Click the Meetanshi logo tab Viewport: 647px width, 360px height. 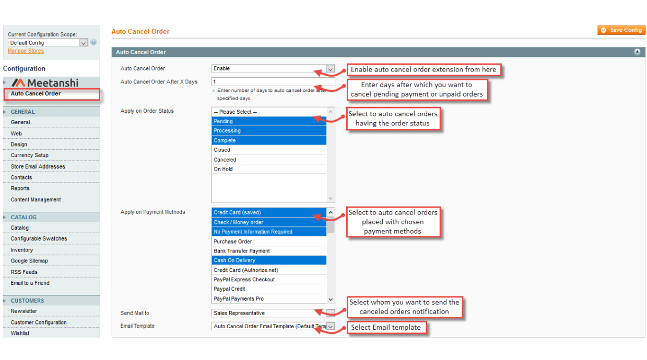point(45,83)
